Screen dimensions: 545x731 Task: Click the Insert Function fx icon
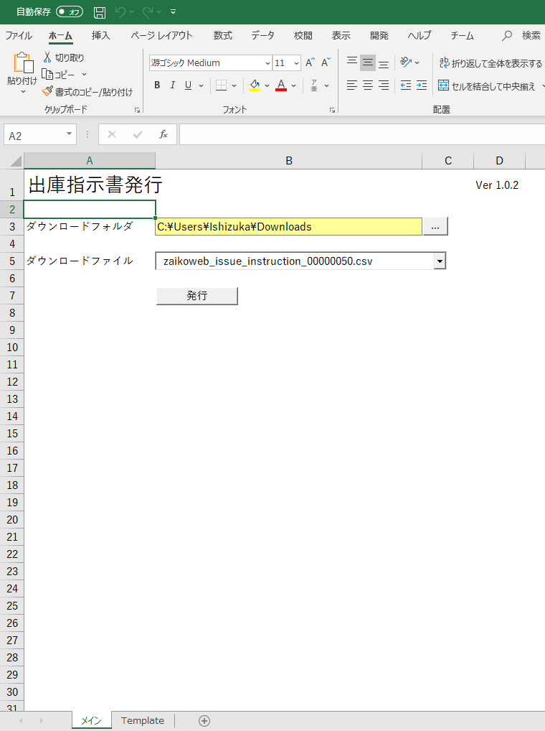pos(163,134)
